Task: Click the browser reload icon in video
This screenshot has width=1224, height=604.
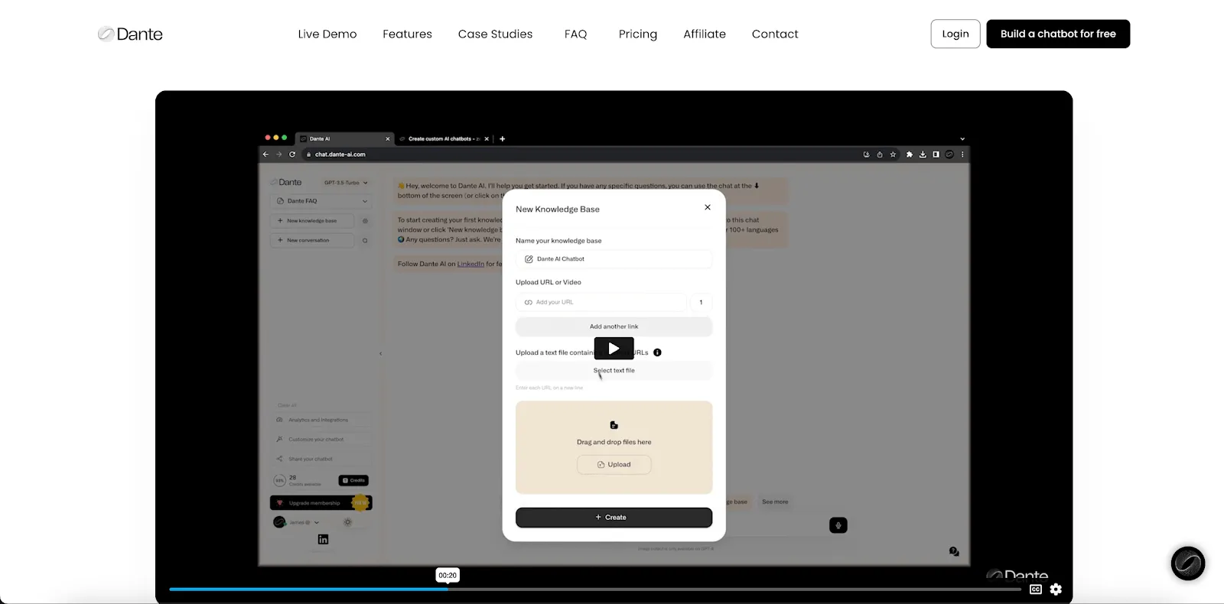Action: pos(292,154)
